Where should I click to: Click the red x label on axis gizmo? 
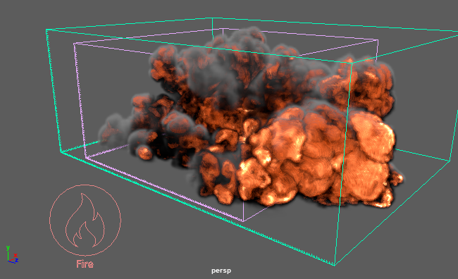point(16,255)
